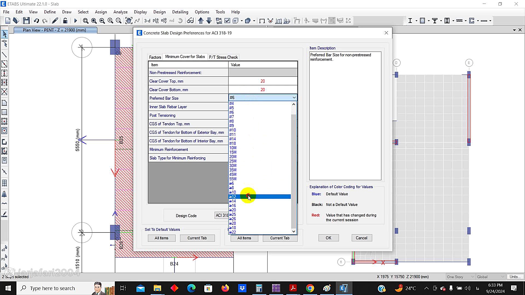Open the Design menu

[159, 12]
